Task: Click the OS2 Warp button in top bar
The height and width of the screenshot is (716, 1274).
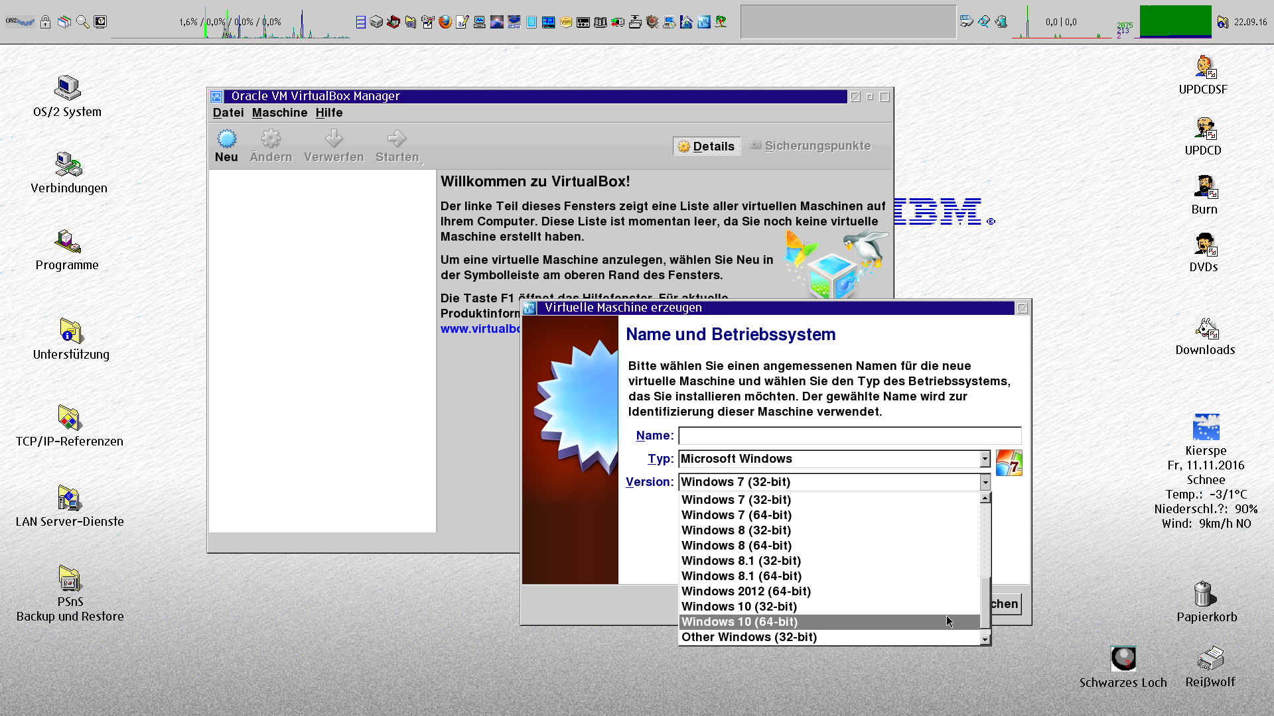Action: pos(20,22)
